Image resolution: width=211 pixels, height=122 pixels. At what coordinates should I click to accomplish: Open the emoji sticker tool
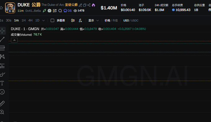point(2,92)
